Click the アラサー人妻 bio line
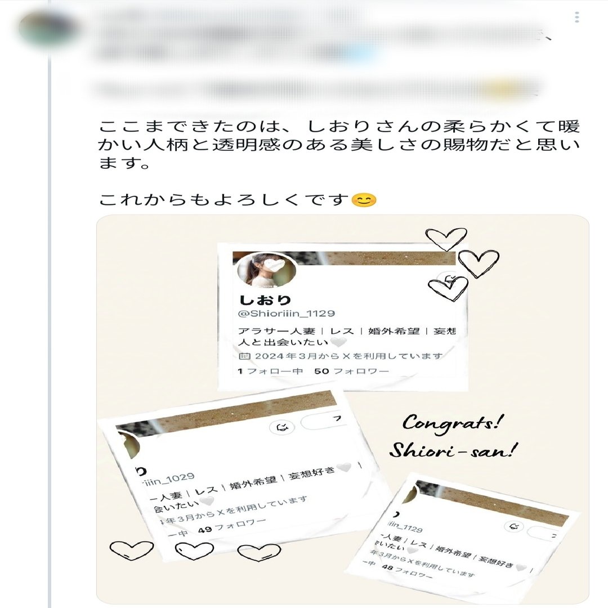 pos(347,331)
